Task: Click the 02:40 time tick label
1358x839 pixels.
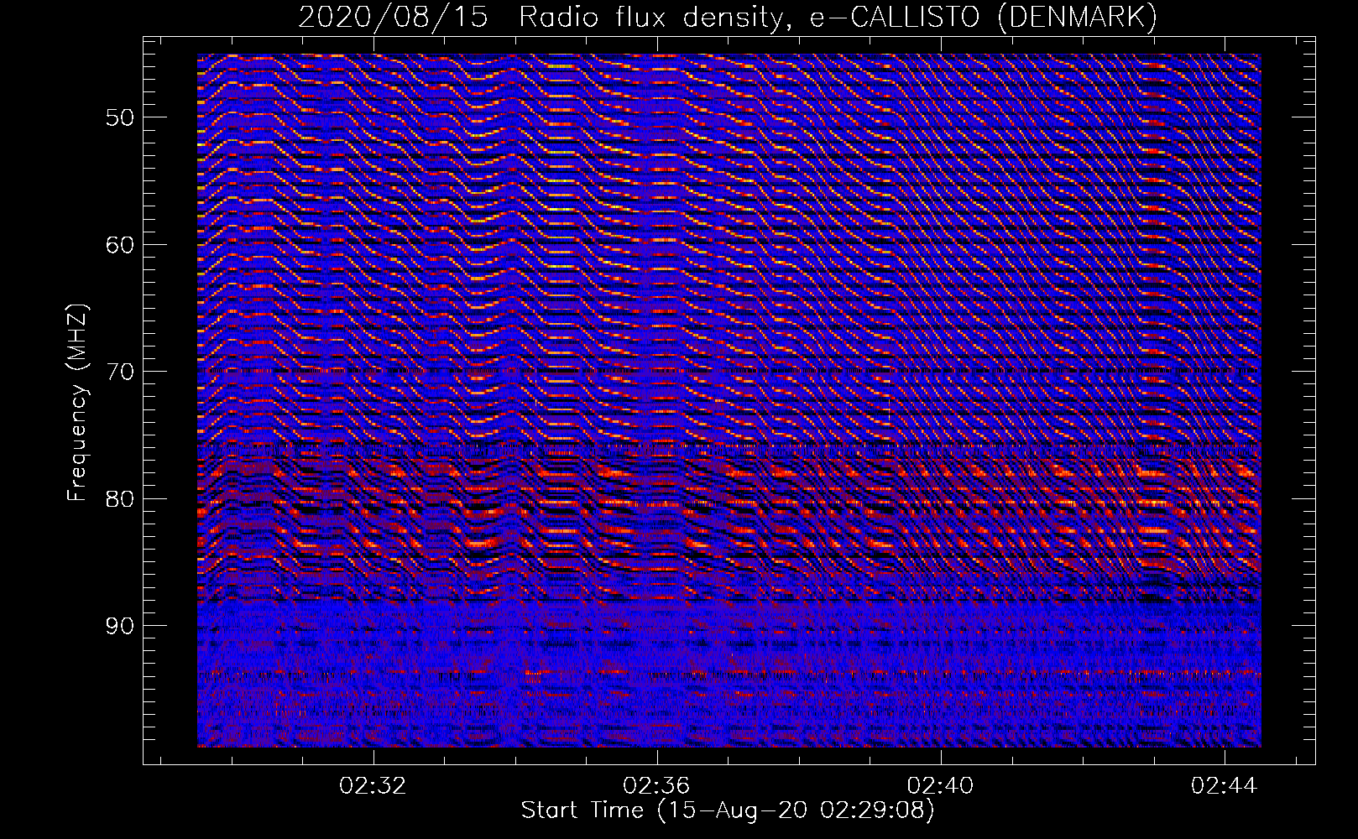Action: [940, 785]
